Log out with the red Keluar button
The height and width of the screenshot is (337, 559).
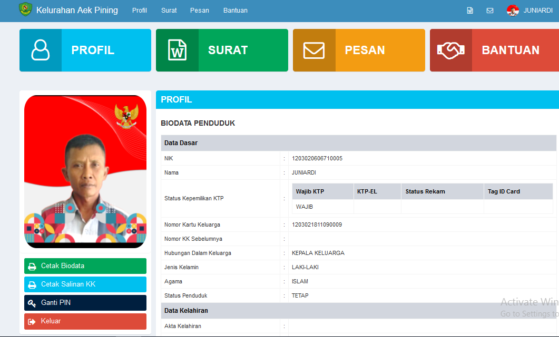(85, 321)
